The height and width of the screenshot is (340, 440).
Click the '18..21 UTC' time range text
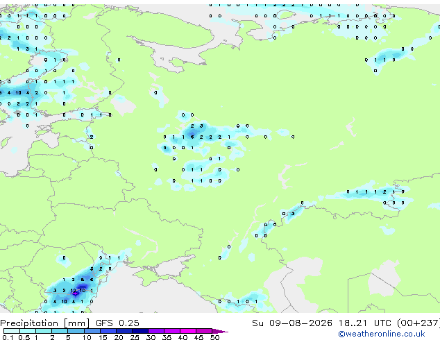coord(364,323)
